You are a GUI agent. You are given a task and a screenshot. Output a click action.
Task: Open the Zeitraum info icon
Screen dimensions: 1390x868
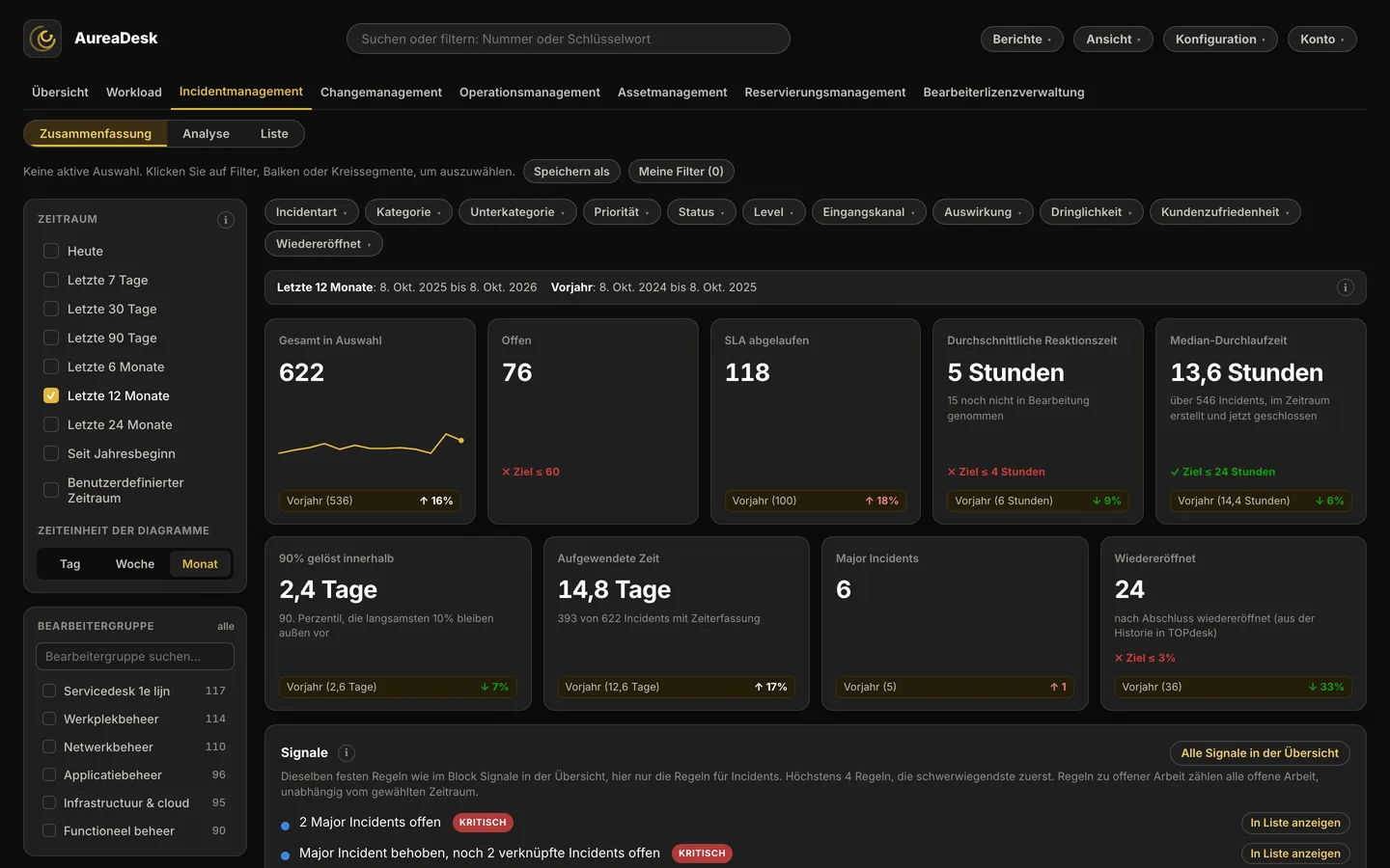pos(226,220)
